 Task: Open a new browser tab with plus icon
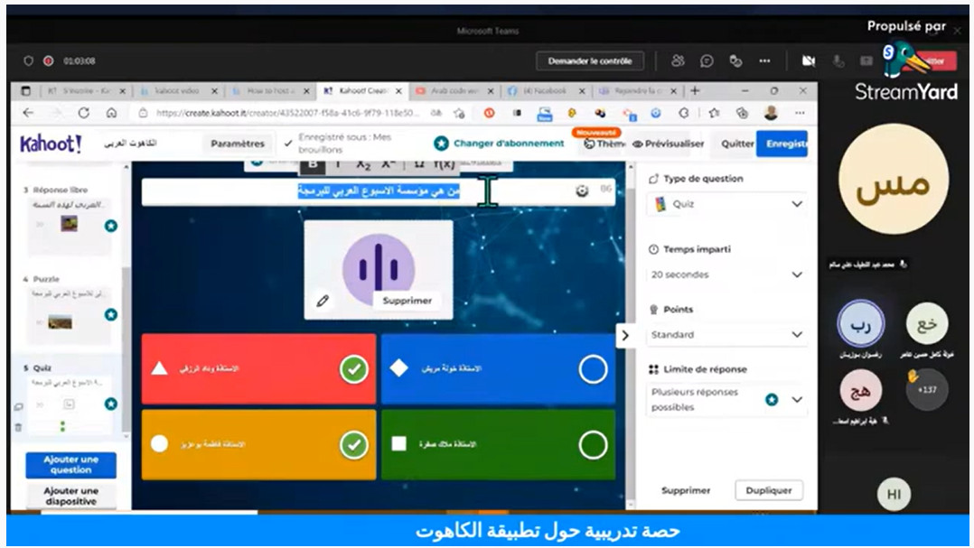click(695, 90)
